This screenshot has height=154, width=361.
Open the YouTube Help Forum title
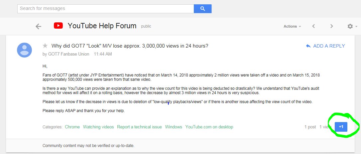point(102,26)
